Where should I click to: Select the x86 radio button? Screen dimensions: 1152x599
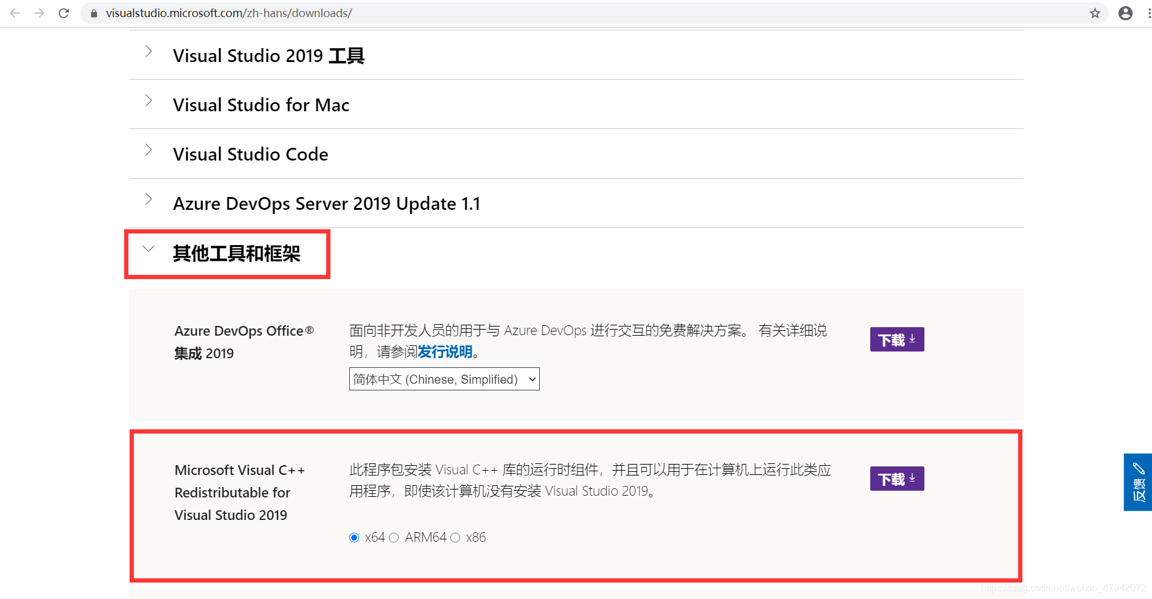pos(455,538)
